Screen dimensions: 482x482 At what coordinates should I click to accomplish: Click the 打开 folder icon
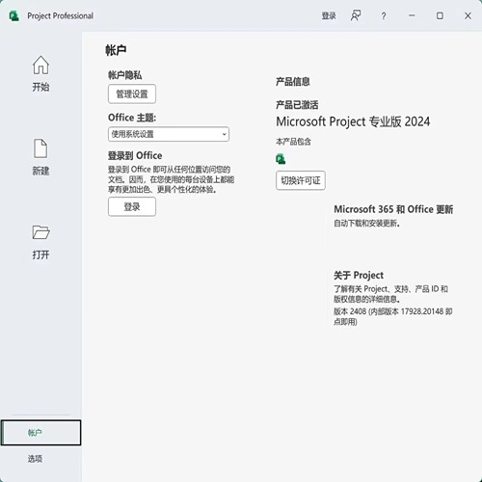(40, 232)
